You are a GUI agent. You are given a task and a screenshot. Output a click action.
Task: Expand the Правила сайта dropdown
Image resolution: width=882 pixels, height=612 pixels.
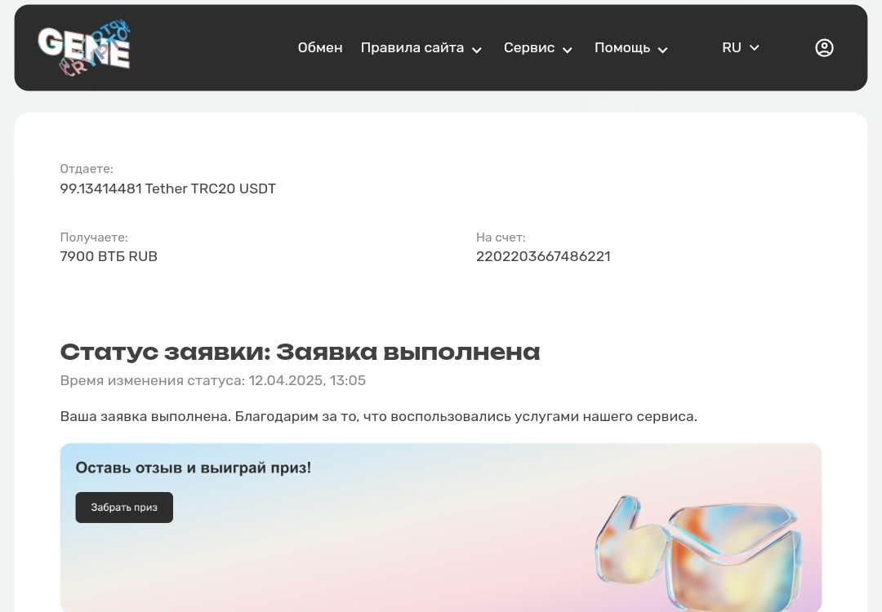(x=421, y=48)
